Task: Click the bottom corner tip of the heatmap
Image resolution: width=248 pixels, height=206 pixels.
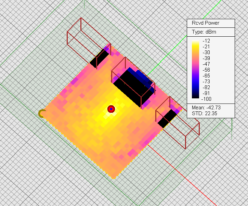Action: [114, 178]
